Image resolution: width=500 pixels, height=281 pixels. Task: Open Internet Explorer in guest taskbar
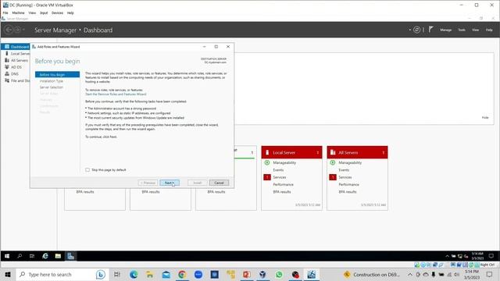tap(45, 256)
